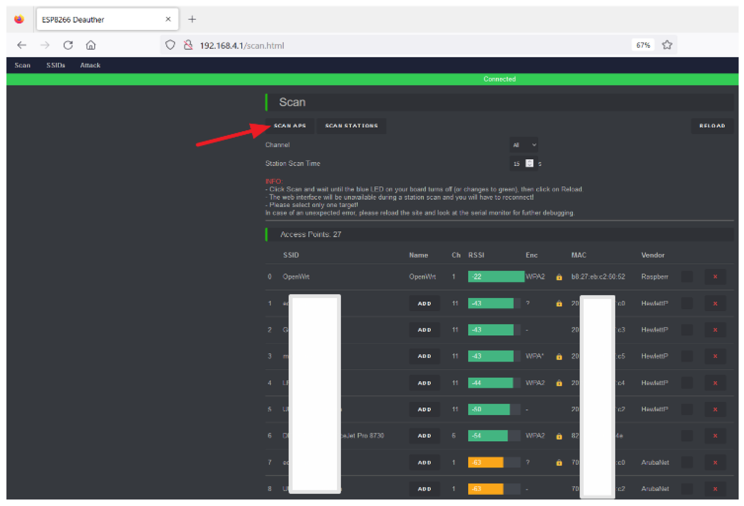Viewport: 744px width, 506px height.
Task: Click the shield tracking protection icon
Action: tap(170, 45)
